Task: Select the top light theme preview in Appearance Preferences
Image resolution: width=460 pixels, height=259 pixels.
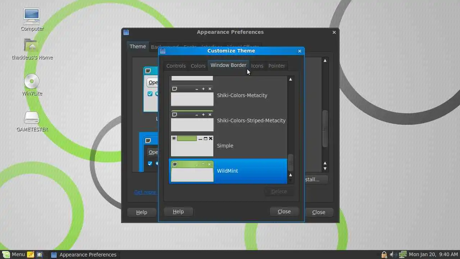Action: [x=151, y=89]
